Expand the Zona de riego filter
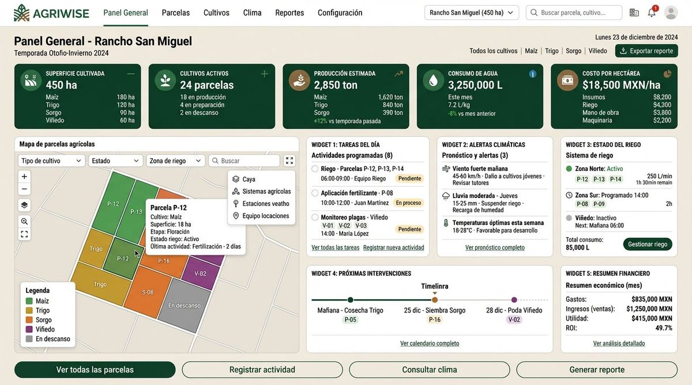 pos(175,161)
